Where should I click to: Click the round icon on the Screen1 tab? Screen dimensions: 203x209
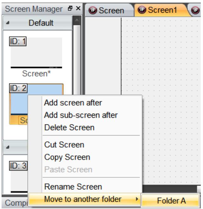coord(142,10)
